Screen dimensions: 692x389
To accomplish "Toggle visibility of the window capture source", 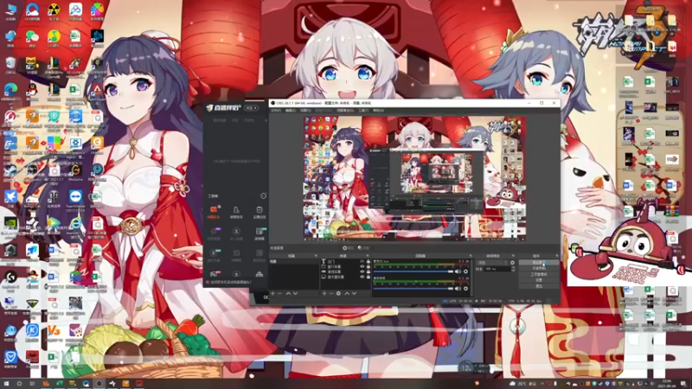I will pos(362,266).
